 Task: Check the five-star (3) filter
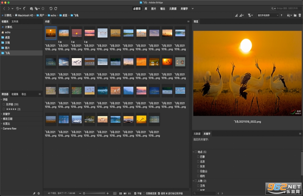pos(4,109)
